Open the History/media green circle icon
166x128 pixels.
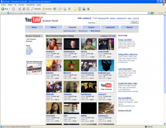(x=55, y=9)
